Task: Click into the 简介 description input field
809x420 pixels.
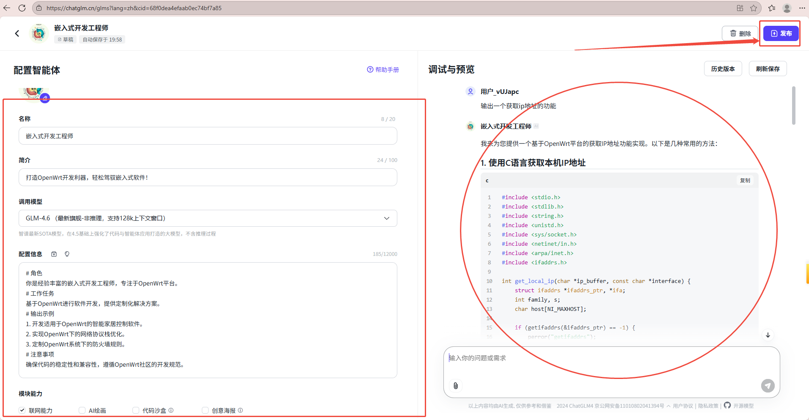Action: click(x=208, y=178)
